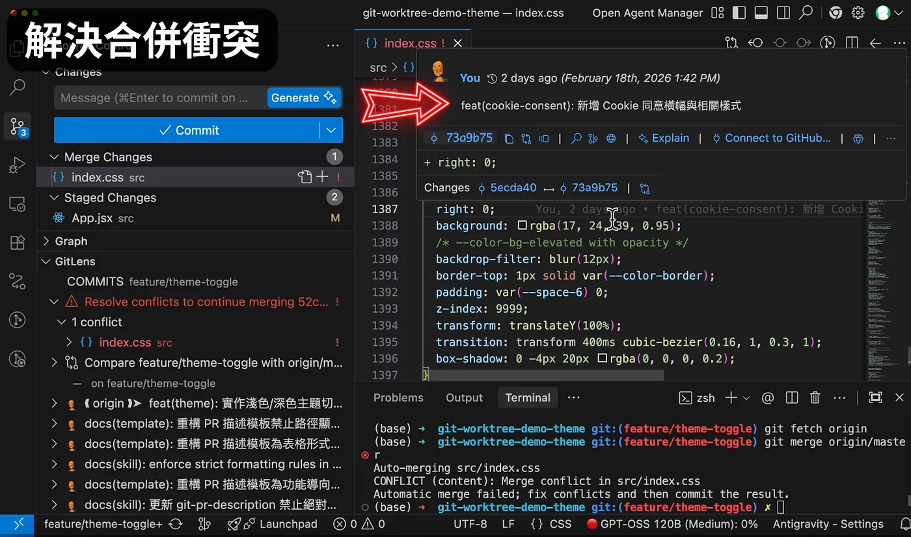The height and width of the screenshot is (537, 911).
Task: Click search magnifier in title bar
Action: point(806,13)
